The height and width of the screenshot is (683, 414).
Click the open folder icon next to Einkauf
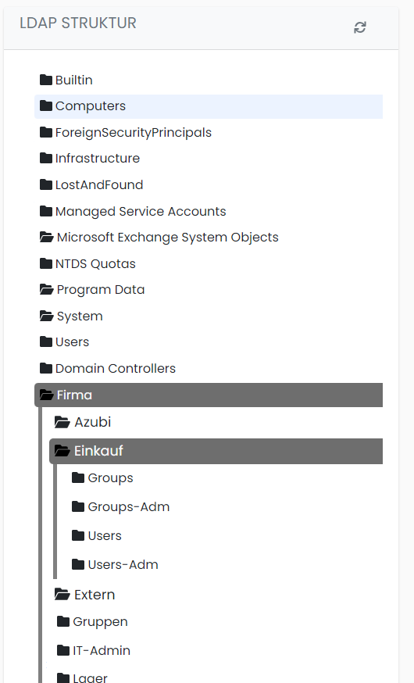pyautogui.click(x=62, y=450)
